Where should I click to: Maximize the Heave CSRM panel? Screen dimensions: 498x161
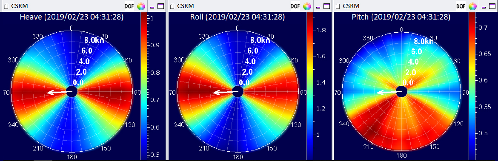click(161, 6)
